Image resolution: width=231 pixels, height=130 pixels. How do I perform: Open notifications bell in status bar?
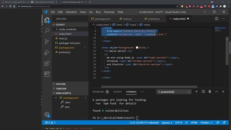224,123
